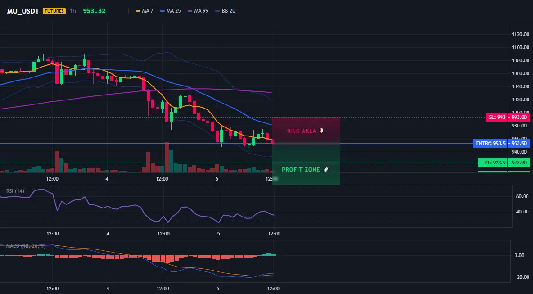
Task: Click the '5' date label under the RSI panel
Action: click(x=219, y=234)
